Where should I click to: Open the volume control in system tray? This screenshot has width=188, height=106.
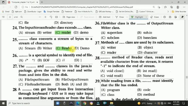[165, 103]
